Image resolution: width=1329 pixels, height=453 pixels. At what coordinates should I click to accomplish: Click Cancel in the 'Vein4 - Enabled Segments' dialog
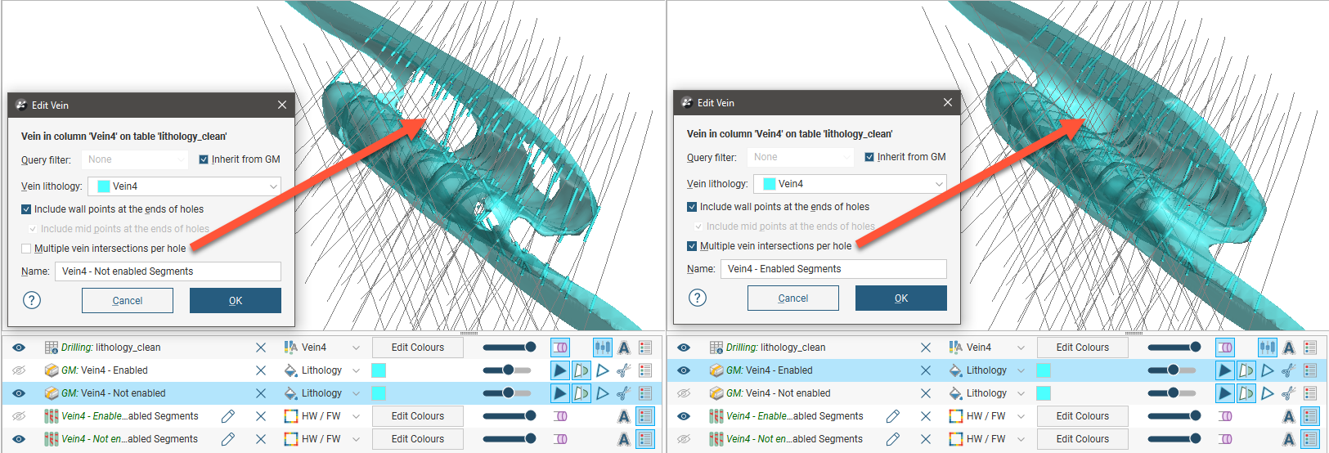coord(792,298)
